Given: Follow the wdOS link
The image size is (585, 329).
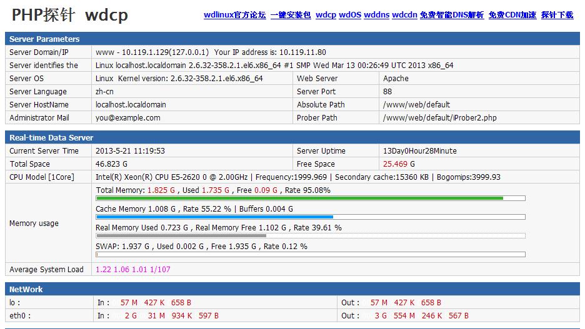Looking at the screenshot, I should [350, 15].
